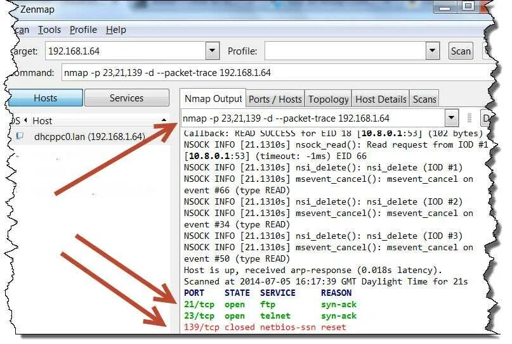This screenshot has height=344, width=512.
Task: Click the STATE header in output
Action: pyautogui.click(x=237, y=293)
